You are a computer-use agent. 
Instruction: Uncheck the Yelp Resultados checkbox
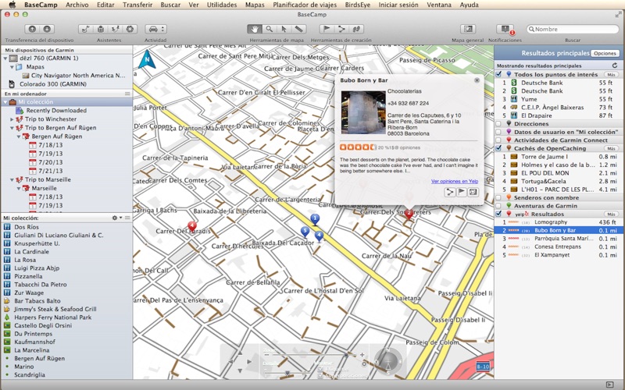(498, 214)
